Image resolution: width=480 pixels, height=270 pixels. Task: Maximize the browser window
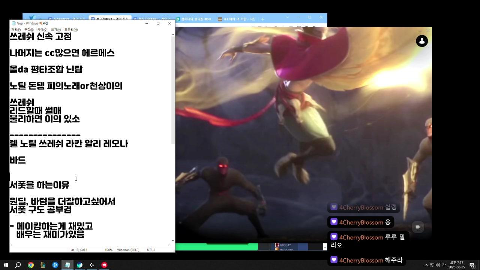coord(310,17)
